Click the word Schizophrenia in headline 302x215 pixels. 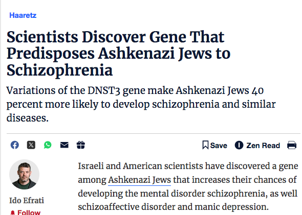(x=59, y=70)
